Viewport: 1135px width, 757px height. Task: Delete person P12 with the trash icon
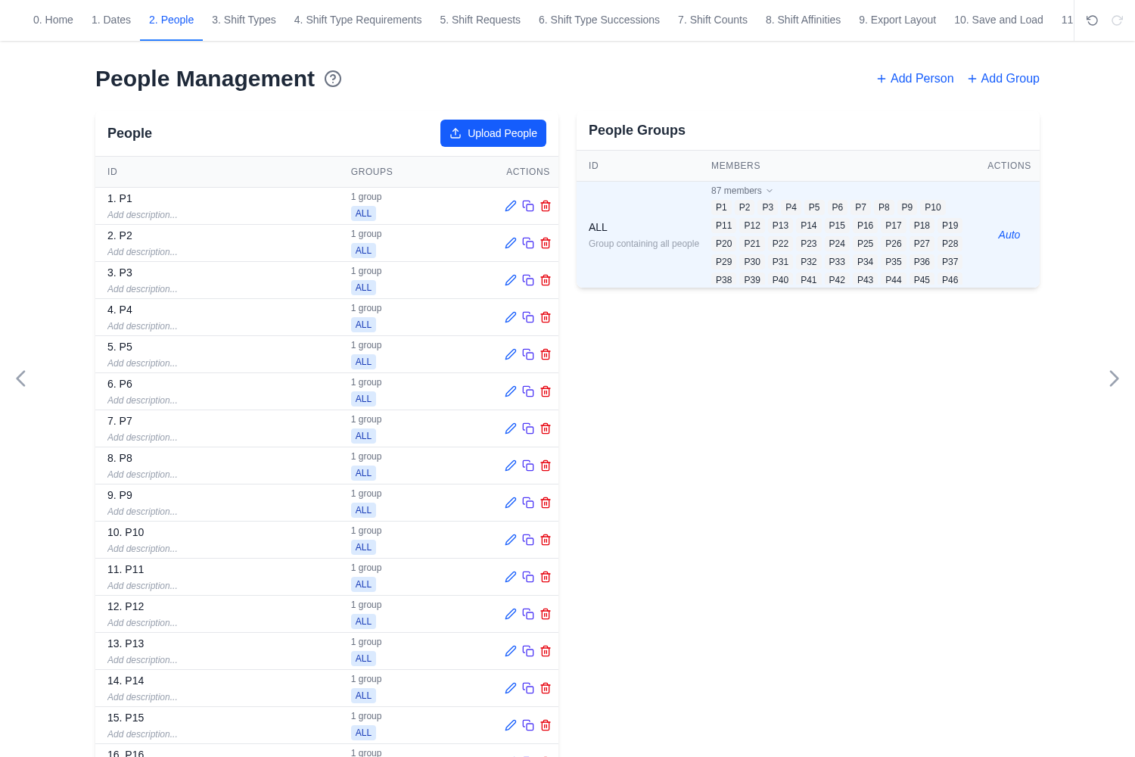click(546, 614)
